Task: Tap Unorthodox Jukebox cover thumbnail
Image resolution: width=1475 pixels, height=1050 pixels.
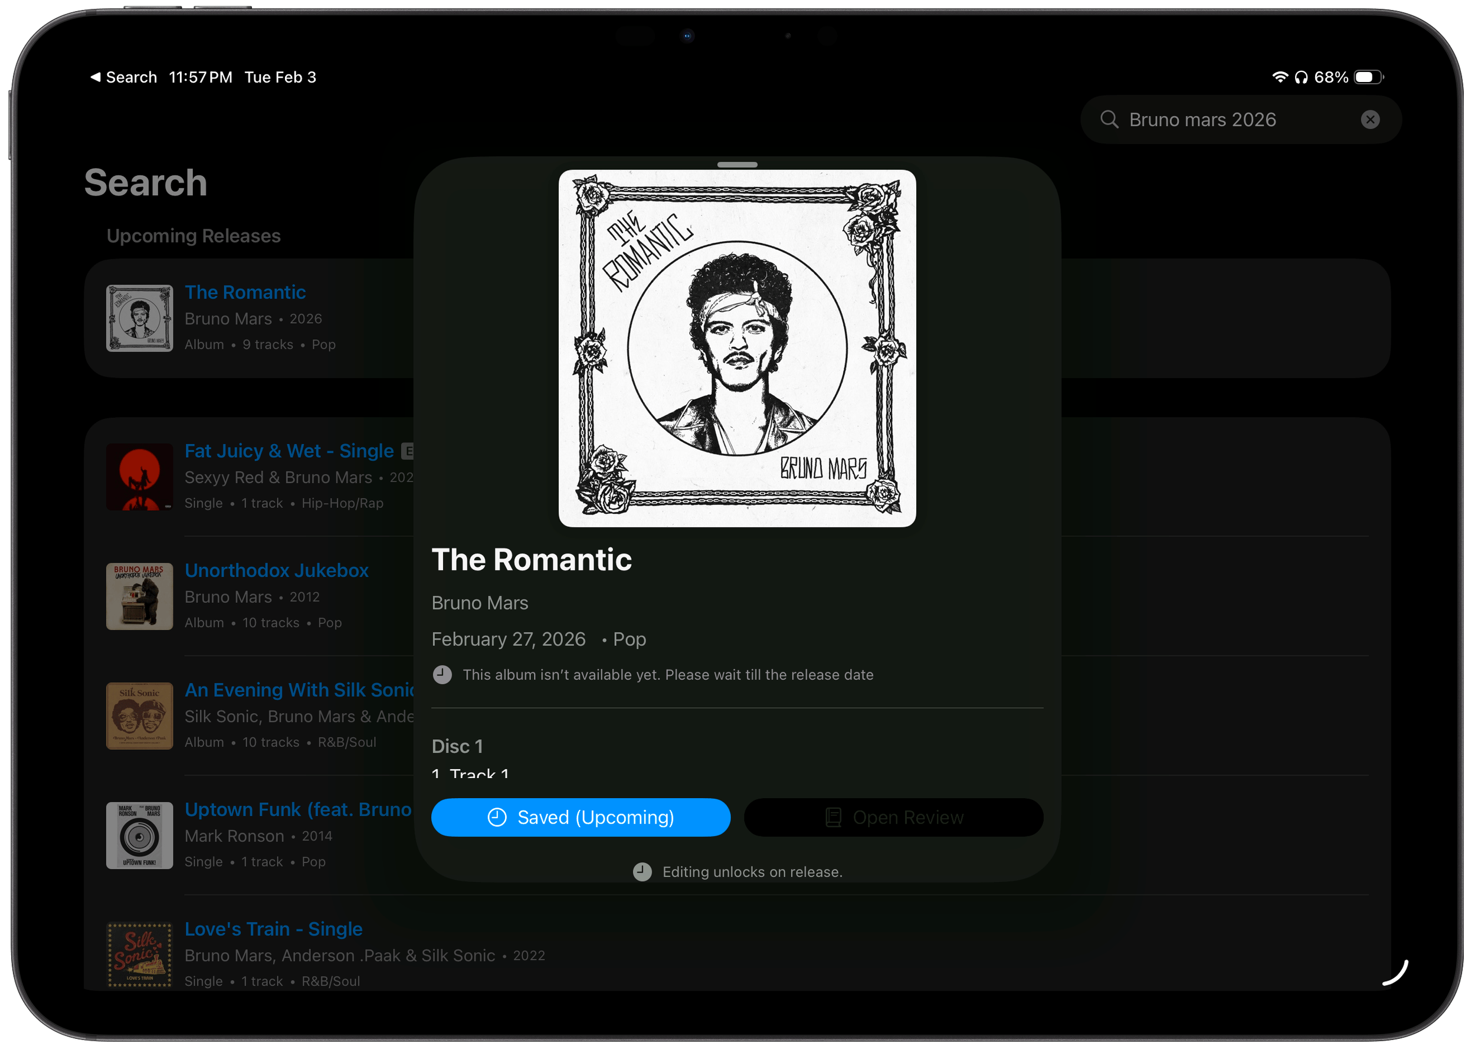Action: pos(140,596)
